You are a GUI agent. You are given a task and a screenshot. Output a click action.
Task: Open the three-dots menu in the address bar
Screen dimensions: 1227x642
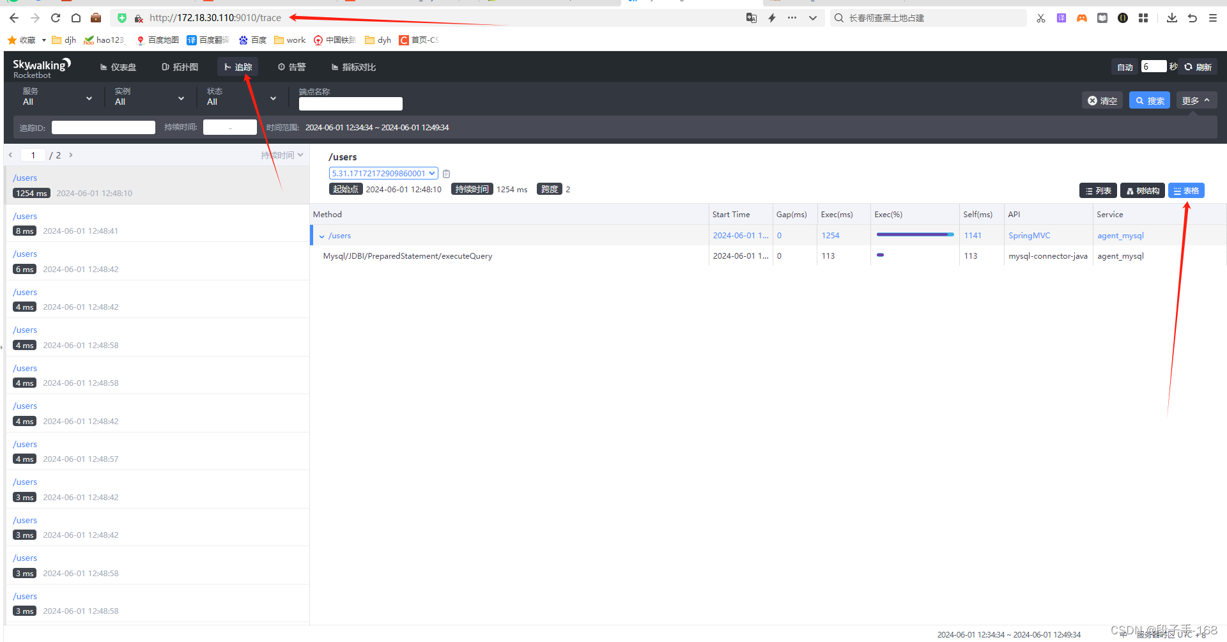(x=792, y=18)
